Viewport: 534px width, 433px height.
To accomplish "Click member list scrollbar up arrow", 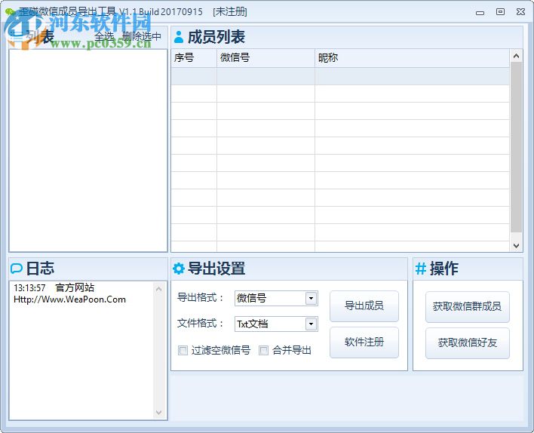I will (x=517, y=56).
